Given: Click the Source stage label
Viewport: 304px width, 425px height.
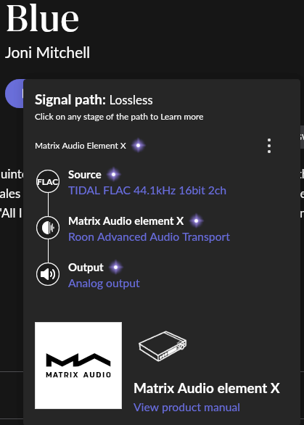Looking at the screenshot, I should pyautogui.click(x=85, y=175).
